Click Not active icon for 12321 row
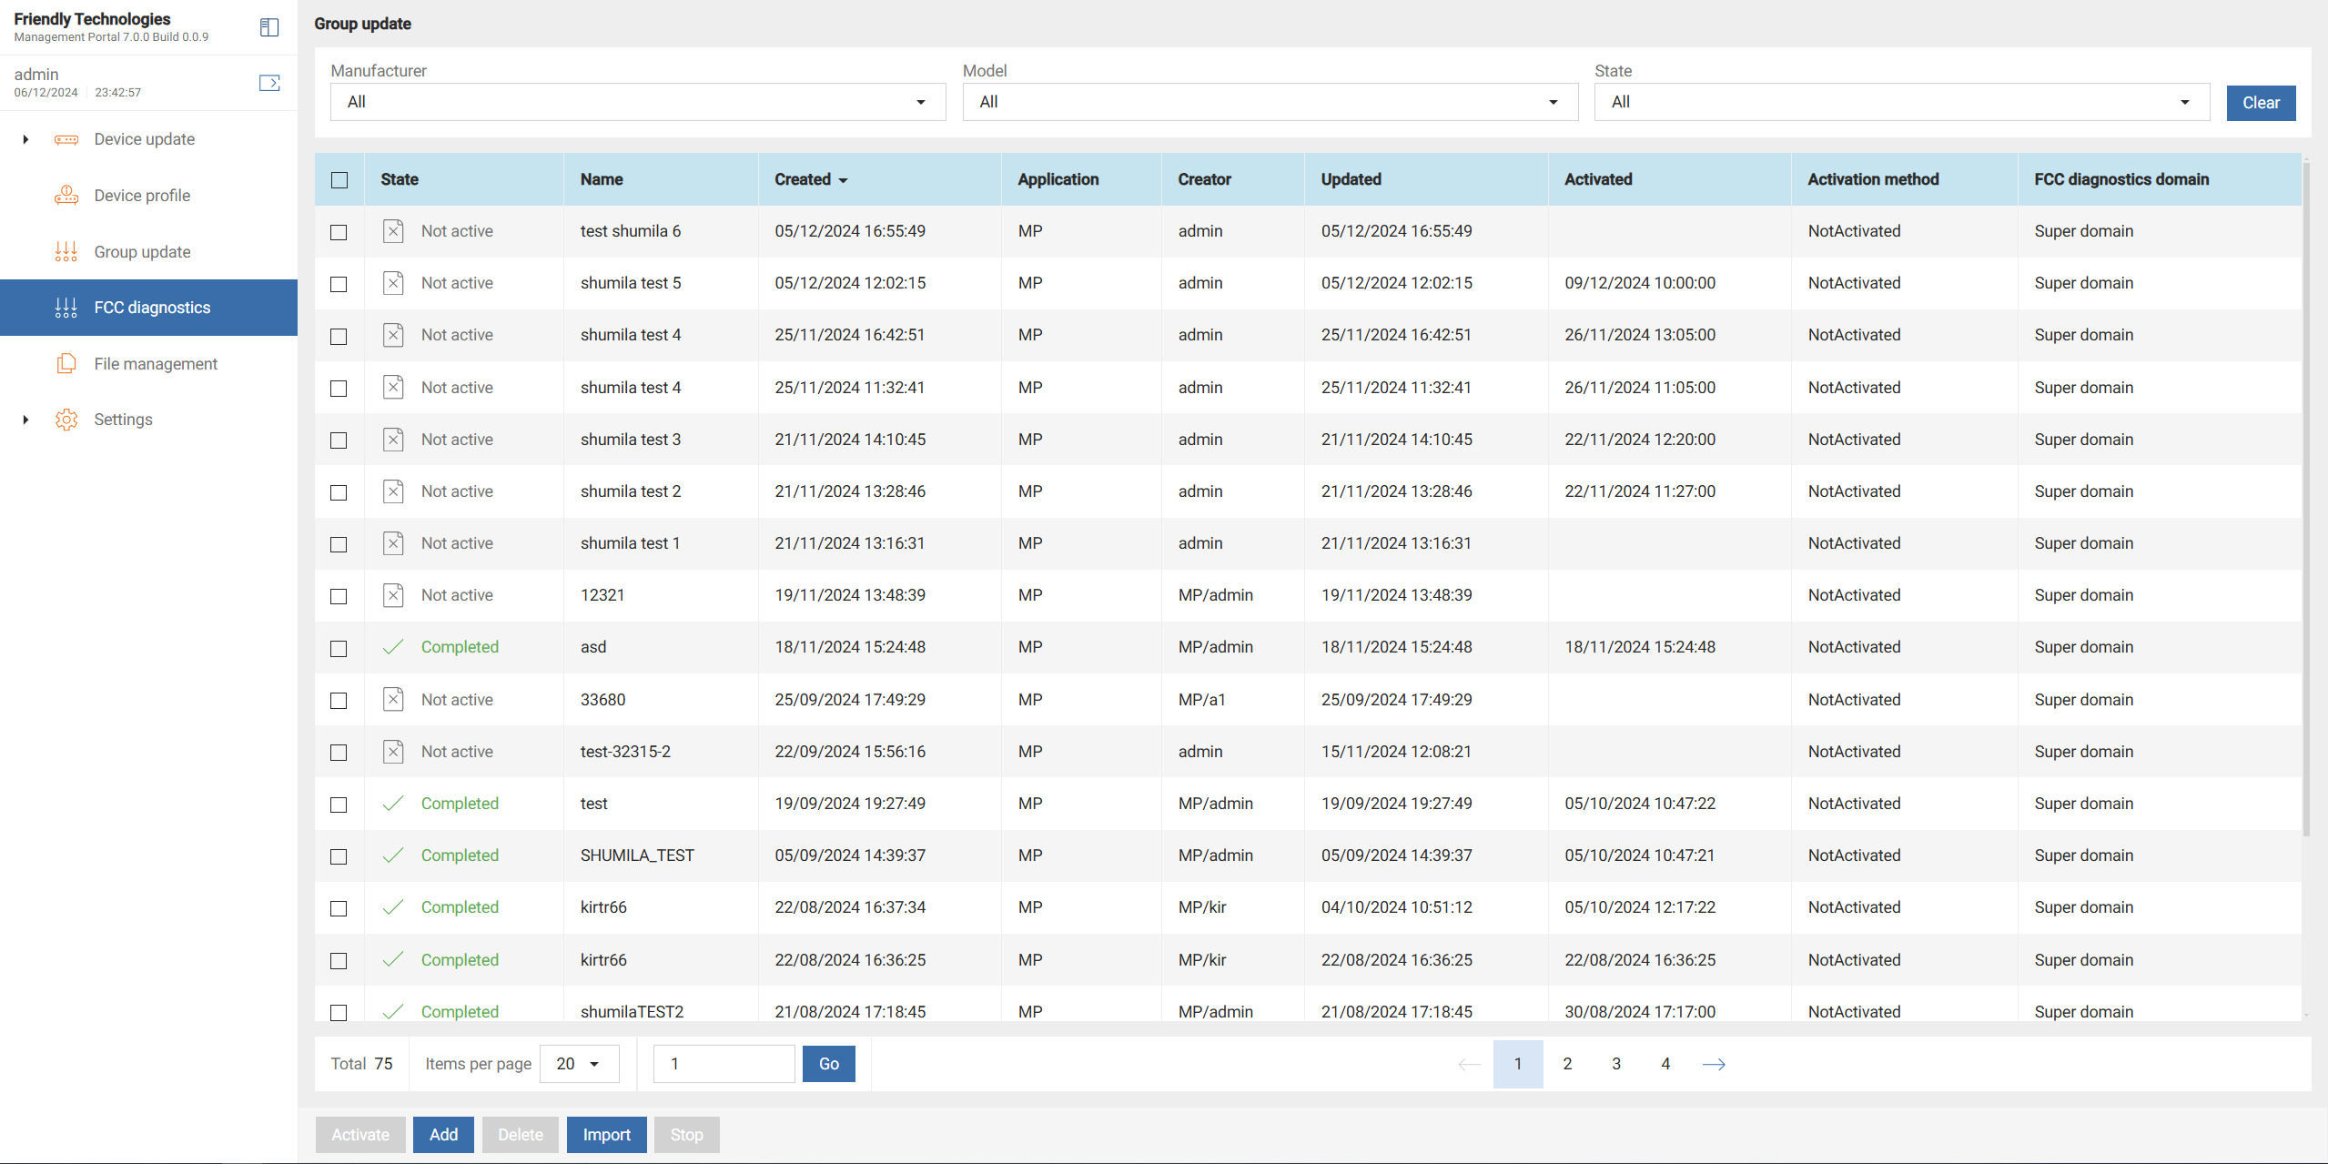The width and height of the screenshot is (2328, 1164). click(393, 595)
